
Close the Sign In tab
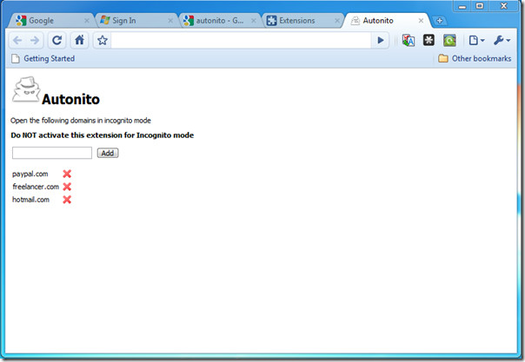pos(170,21)
